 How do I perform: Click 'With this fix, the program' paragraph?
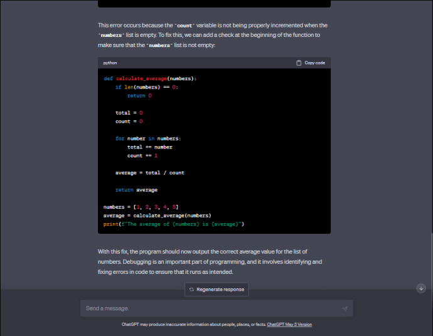pyautogui.click(x=210, y=261)
